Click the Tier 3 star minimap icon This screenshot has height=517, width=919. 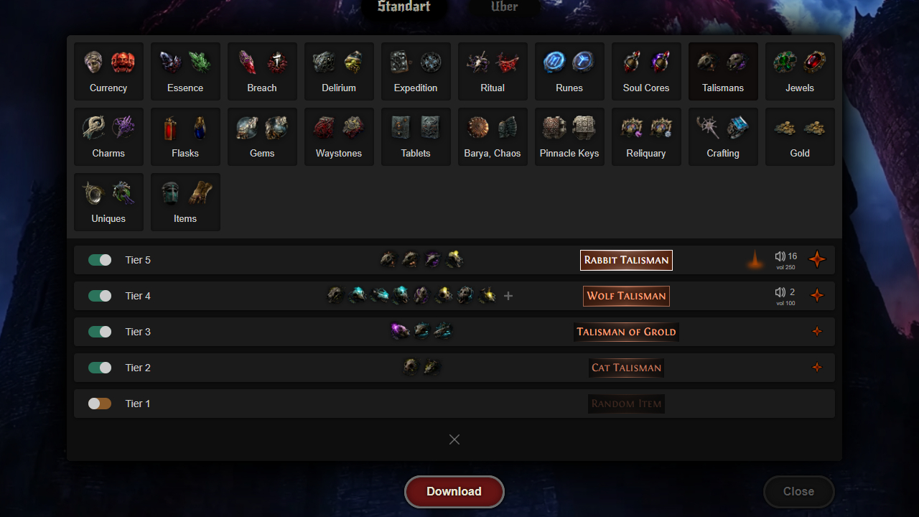817,332
